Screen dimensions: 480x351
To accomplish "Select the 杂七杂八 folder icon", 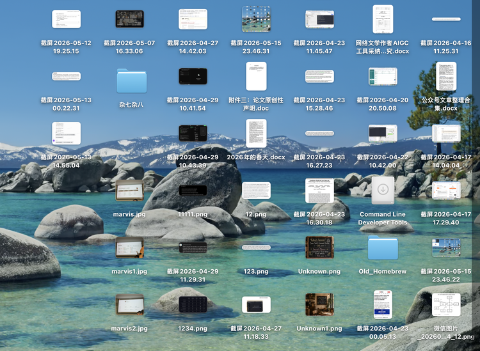I will click(x=131, y=81).
